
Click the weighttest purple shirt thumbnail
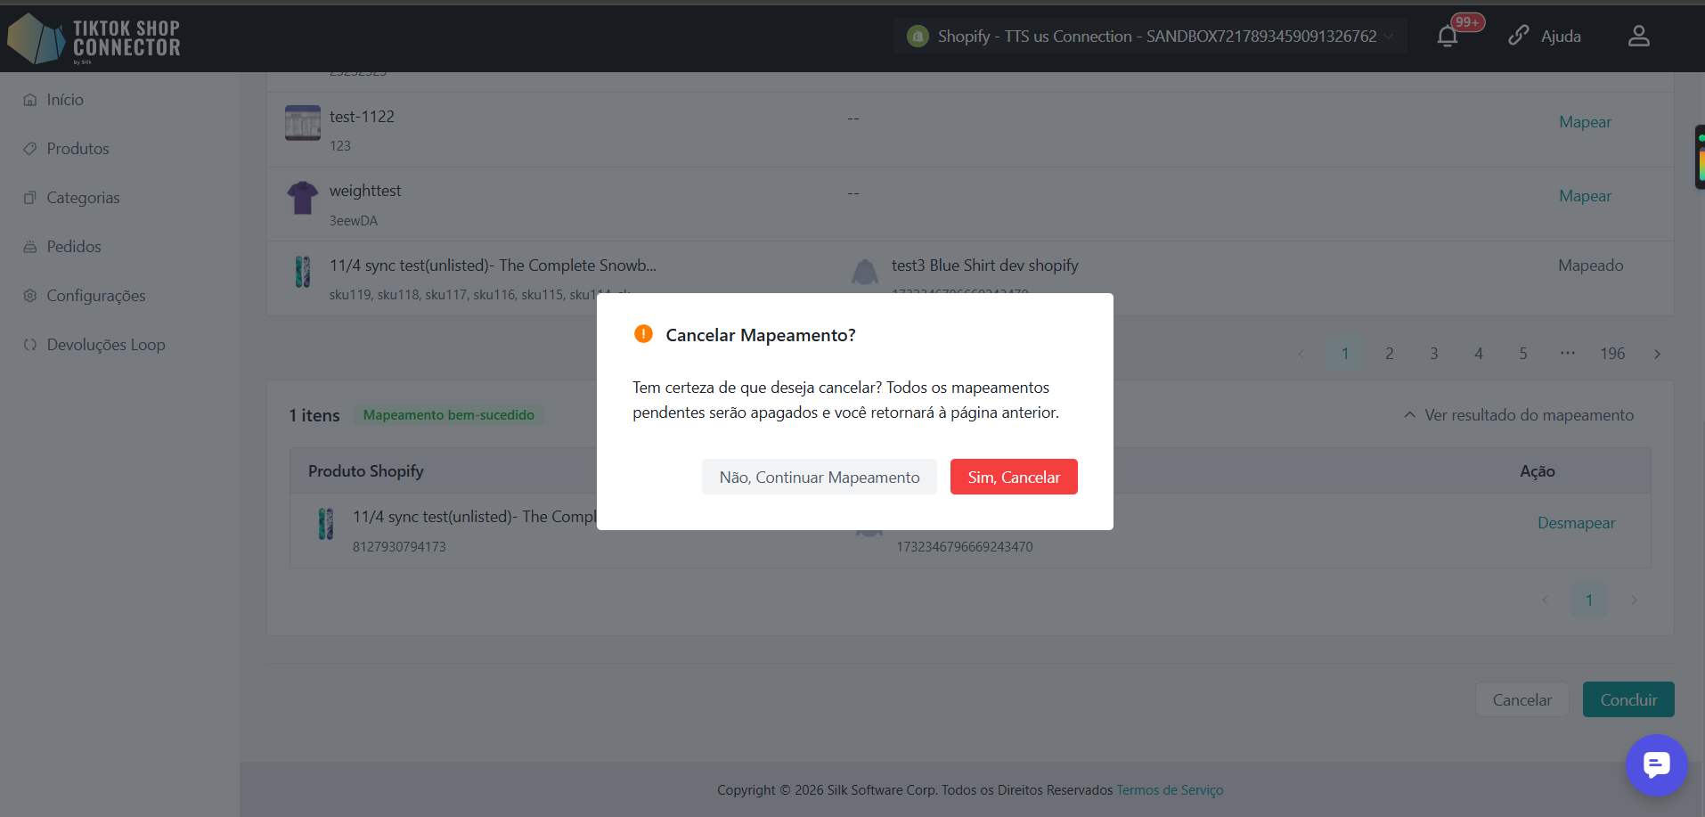click(303, 198)
